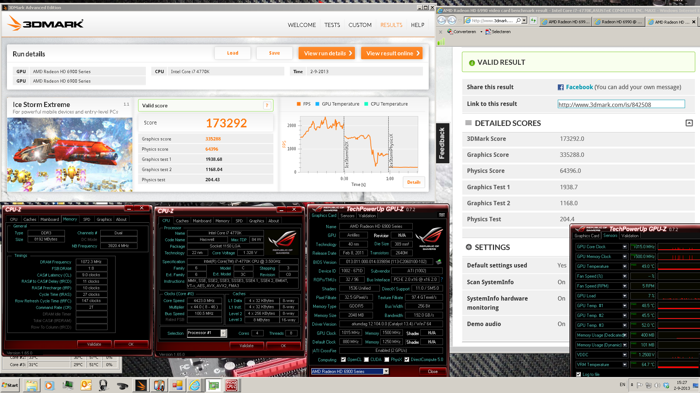Click the Link to this result URL field

pyautogui.click(x=621, y=104)
